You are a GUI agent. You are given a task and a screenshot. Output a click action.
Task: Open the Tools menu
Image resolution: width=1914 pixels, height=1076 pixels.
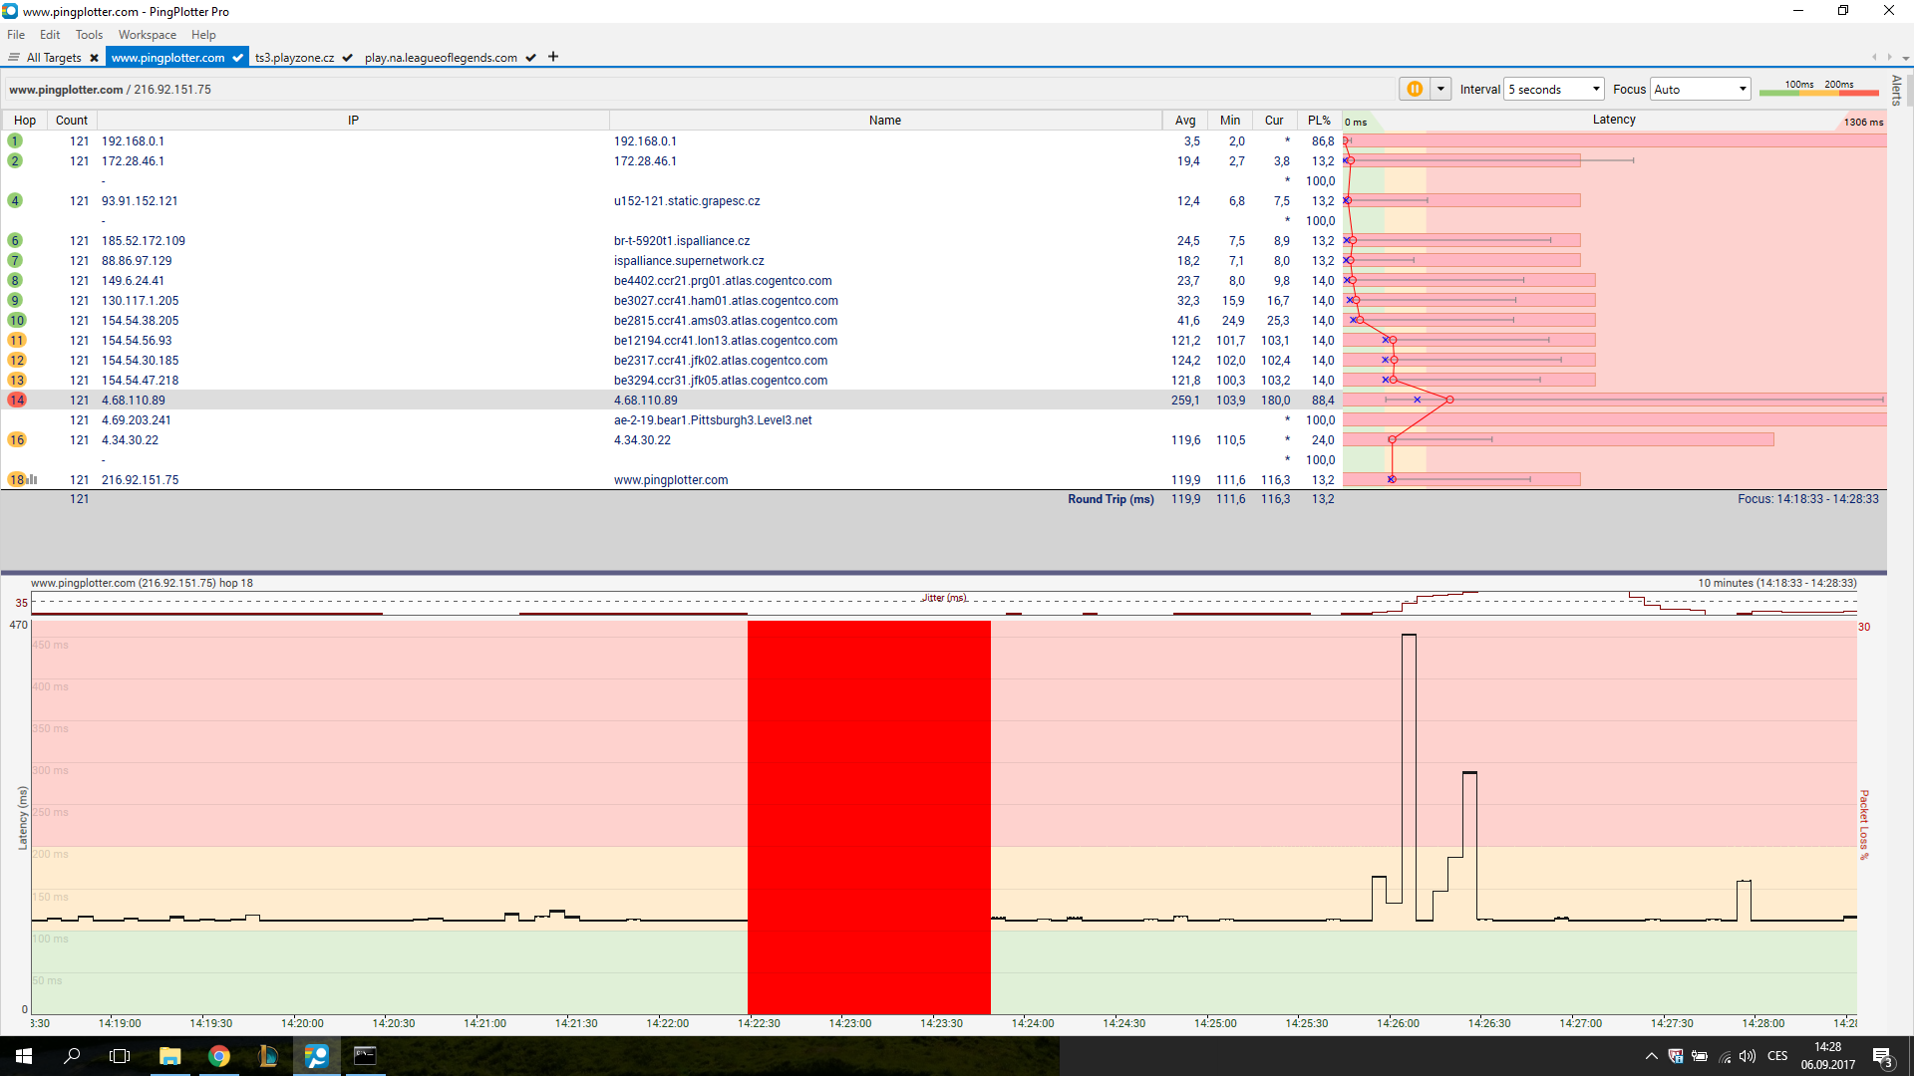click(x=89, y=34)
